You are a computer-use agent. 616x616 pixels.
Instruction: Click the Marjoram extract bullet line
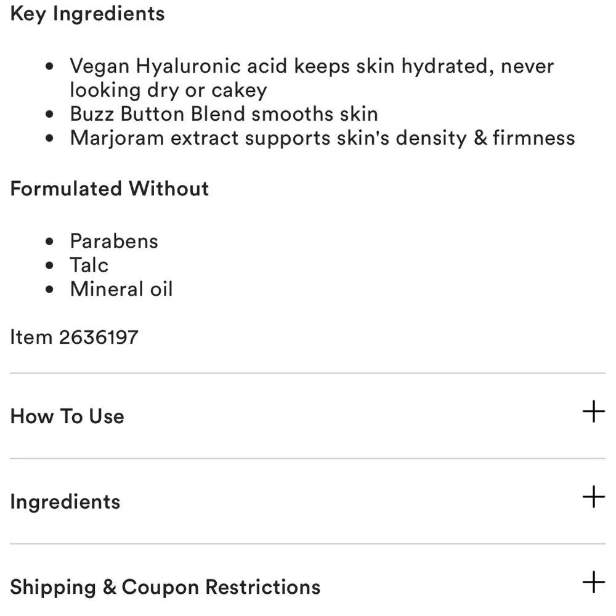point(323,138)
